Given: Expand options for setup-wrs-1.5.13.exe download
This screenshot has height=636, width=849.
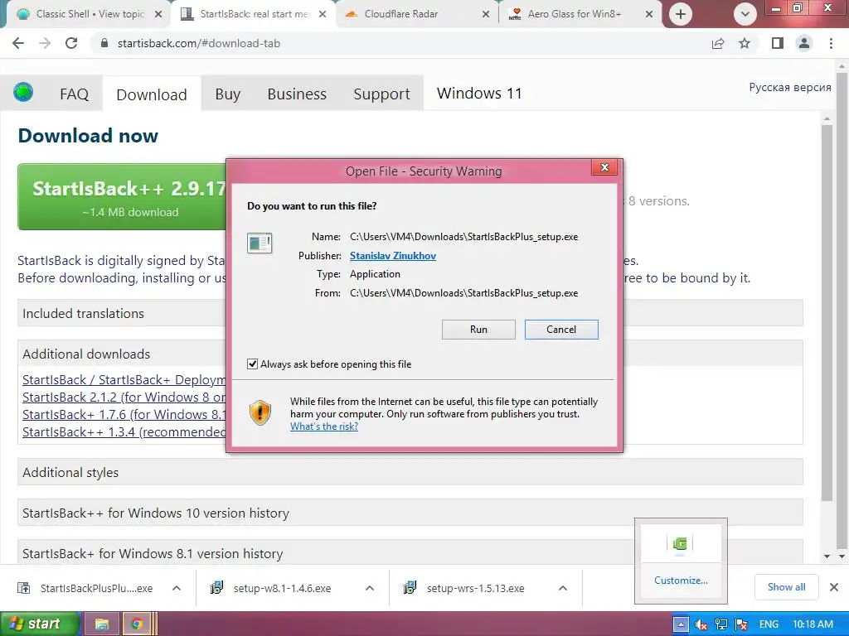Looking at the screenshot, I should pos(563,588).
